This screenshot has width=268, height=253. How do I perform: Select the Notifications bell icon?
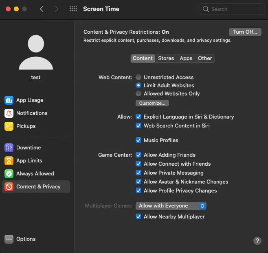pos(9,113)
